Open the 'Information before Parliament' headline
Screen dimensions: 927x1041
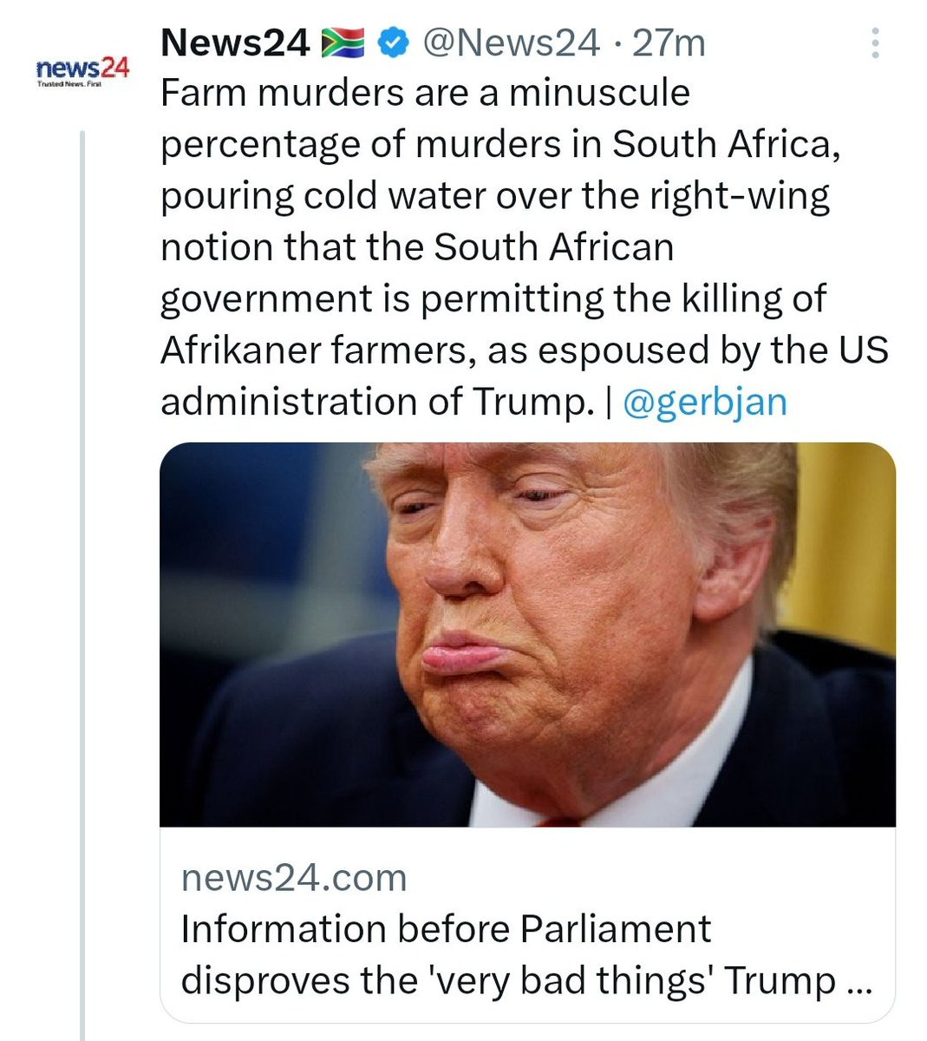tap(446, 929)
